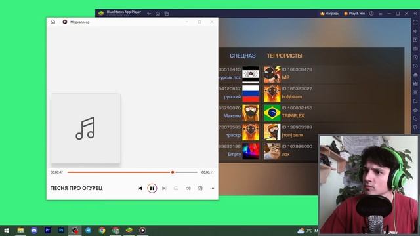Screen dimensions: 420x236
Task: Open Photoshop from the taskbar
Action: (61, 231)
